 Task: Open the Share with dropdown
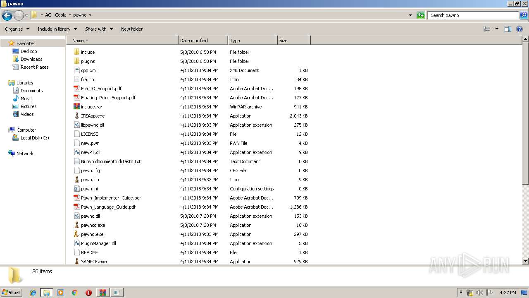99,29
